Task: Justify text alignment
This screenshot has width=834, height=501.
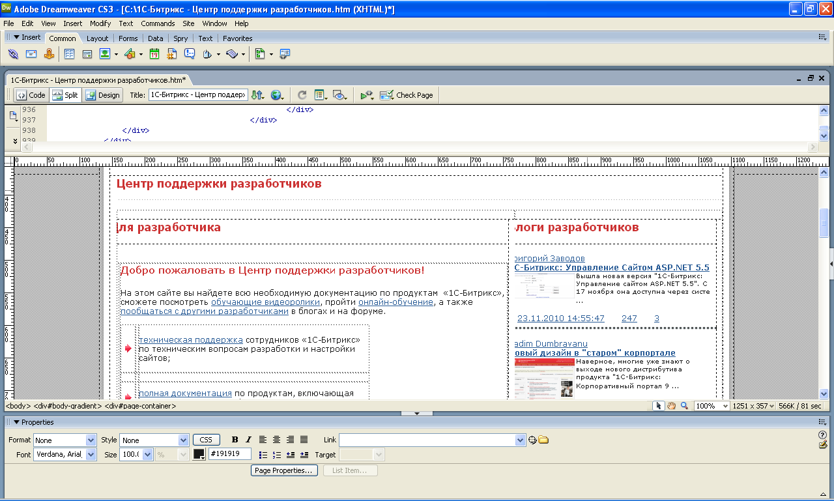Action: (x=304, y=440)
